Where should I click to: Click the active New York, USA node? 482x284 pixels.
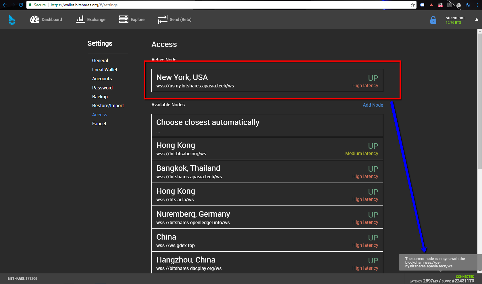tap(267, 81)
